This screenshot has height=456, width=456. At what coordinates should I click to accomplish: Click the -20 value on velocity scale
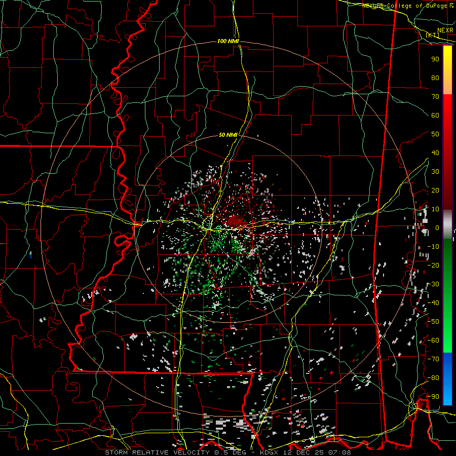point(433,265)
